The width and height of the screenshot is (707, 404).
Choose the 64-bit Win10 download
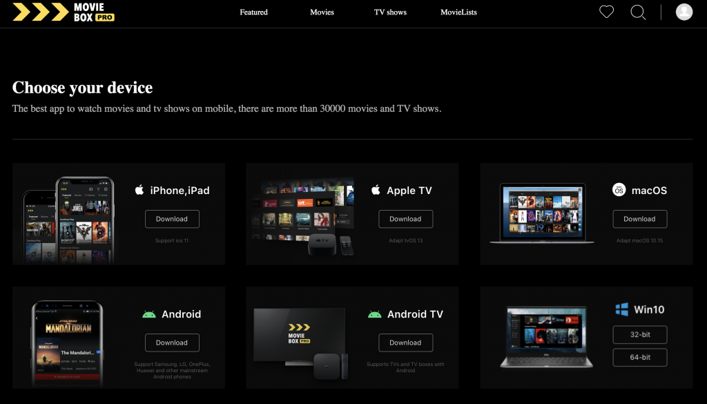pos(640,358)
